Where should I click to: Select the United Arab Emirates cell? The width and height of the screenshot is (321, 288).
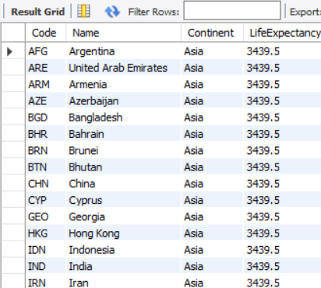coord(123,68)
